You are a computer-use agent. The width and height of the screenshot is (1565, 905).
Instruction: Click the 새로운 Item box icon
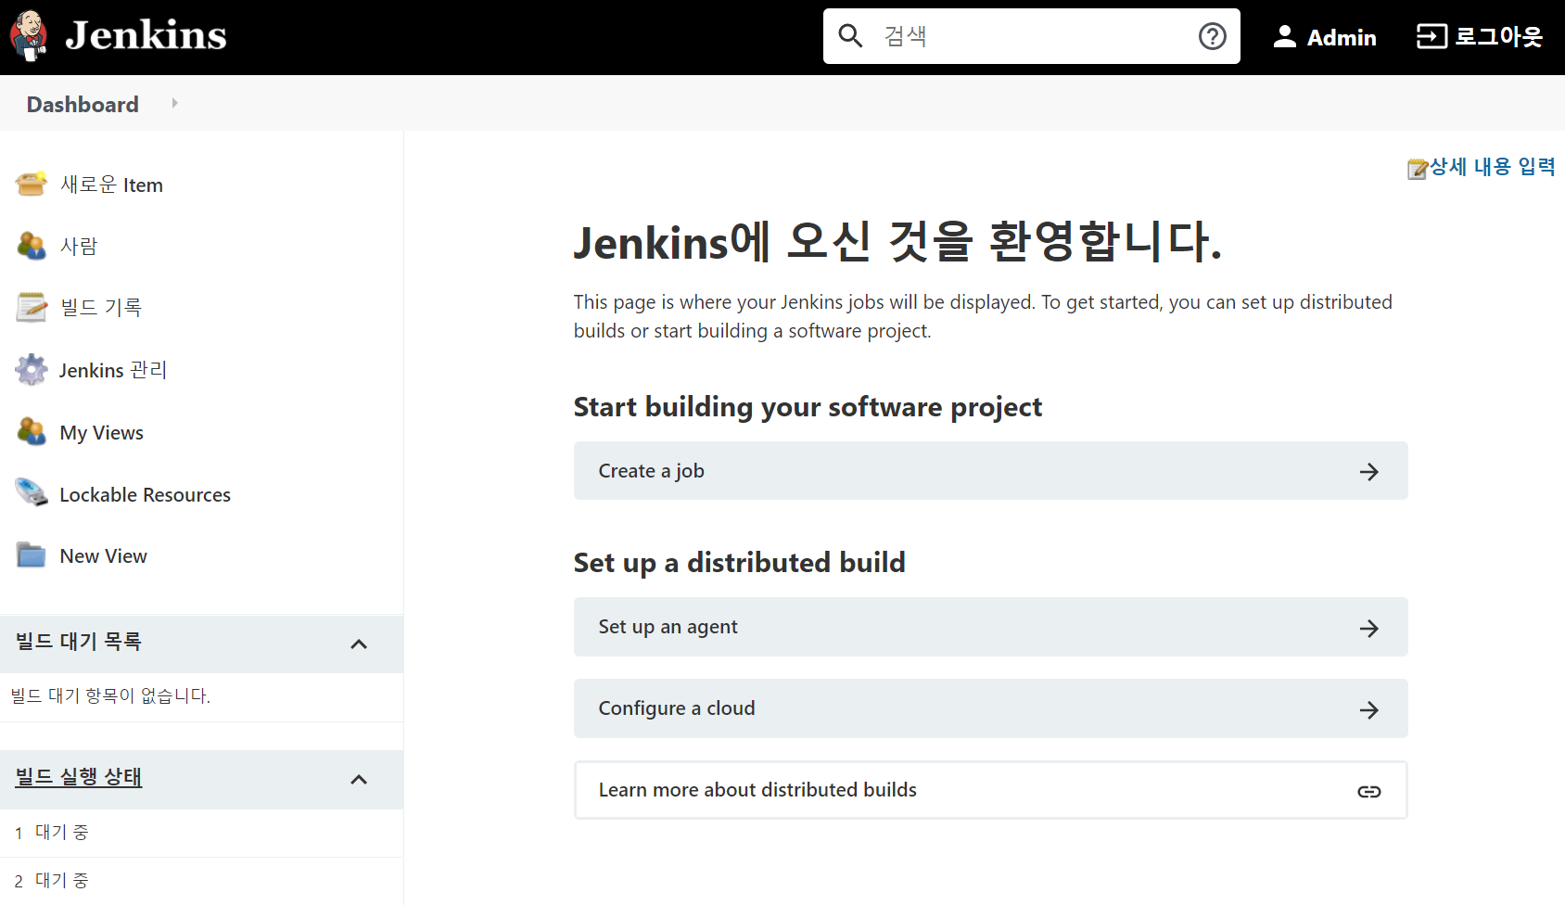[x=31, y=184]
